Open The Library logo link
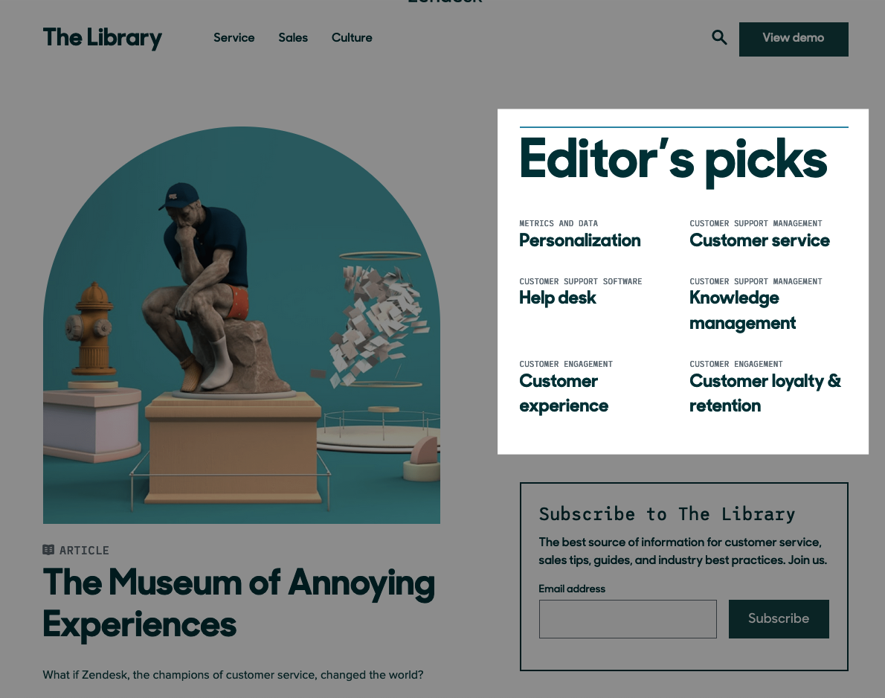Viewport: 885px width, 698px height. click(x=102, y=38)
